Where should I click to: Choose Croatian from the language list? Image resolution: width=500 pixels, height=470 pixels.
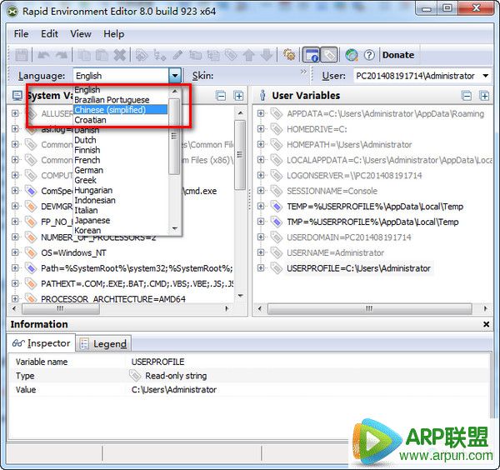click(x=120, y=120)
